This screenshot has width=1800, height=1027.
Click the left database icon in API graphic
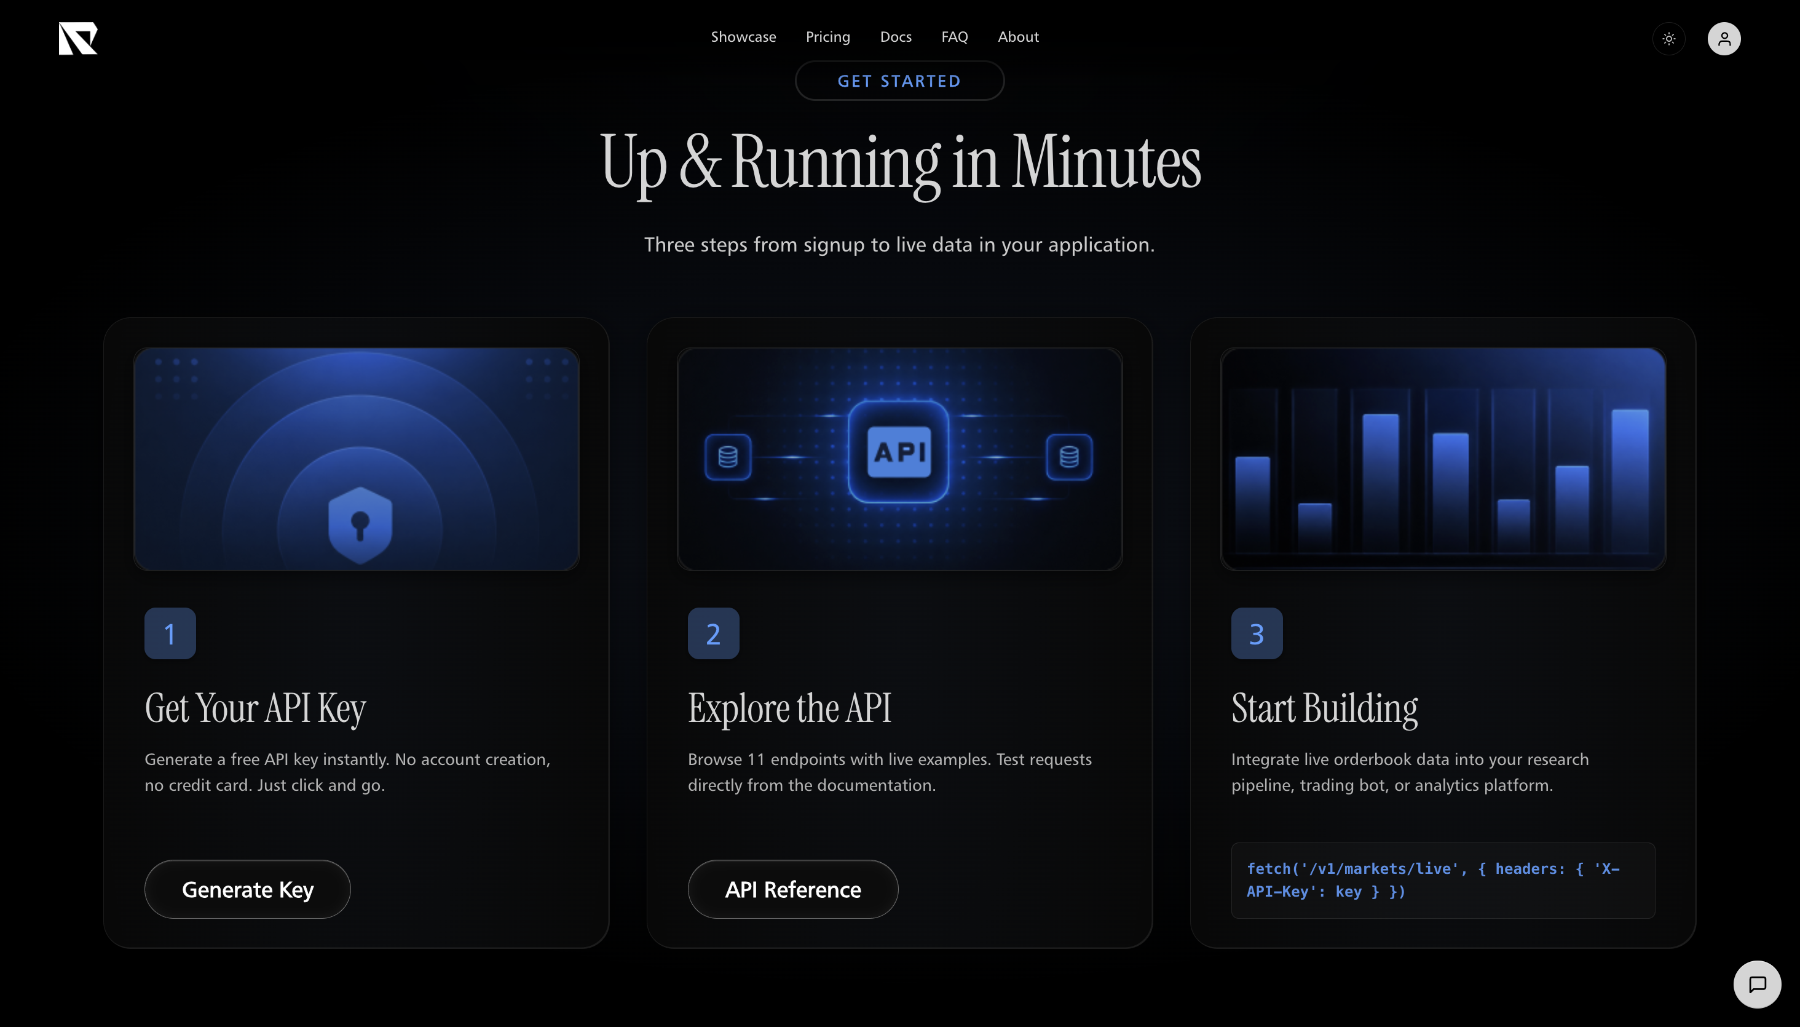tap(728, 457)
